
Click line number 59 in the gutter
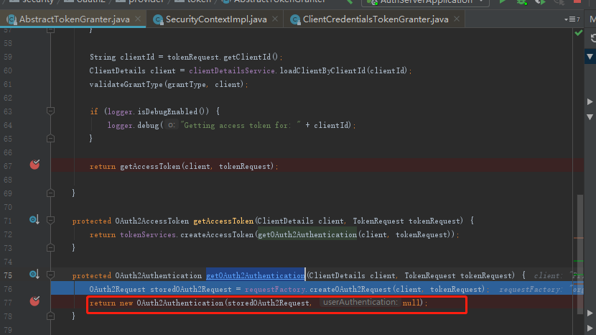point(8,57)
